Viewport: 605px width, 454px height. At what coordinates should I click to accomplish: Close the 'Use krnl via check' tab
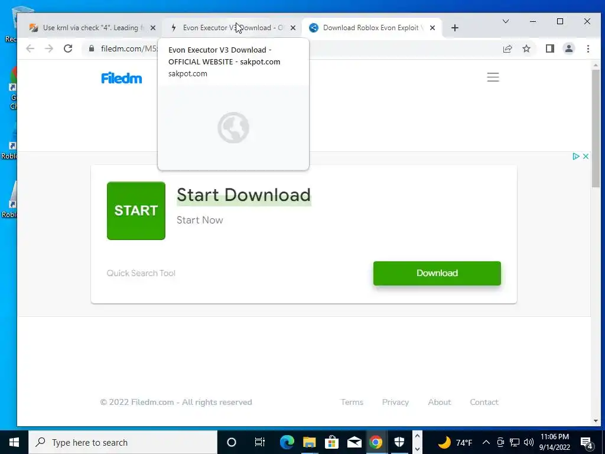pos(153,28)
